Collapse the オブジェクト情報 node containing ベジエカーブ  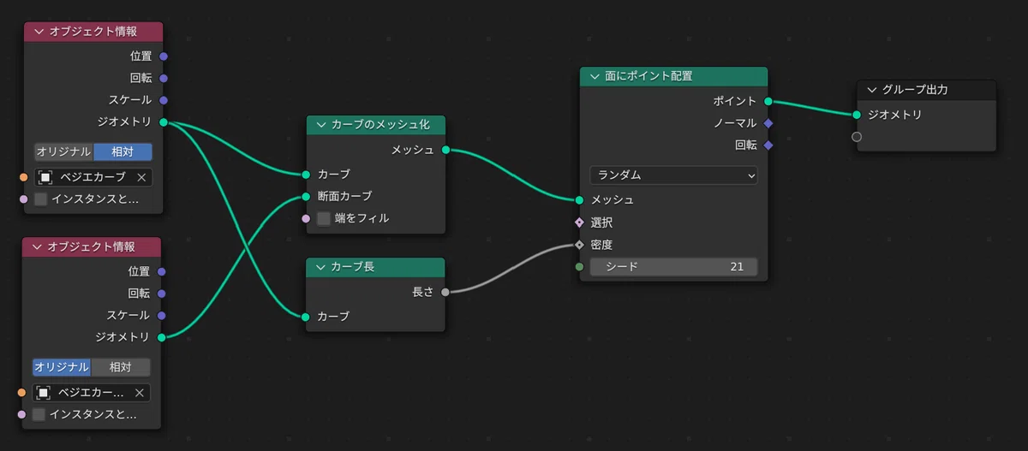(38, 32)
